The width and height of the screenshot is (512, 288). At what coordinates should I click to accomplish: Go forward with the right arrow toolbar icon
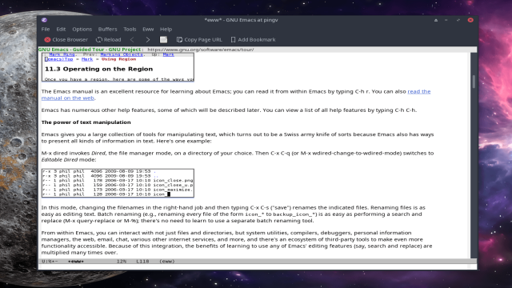pos(147,39)
